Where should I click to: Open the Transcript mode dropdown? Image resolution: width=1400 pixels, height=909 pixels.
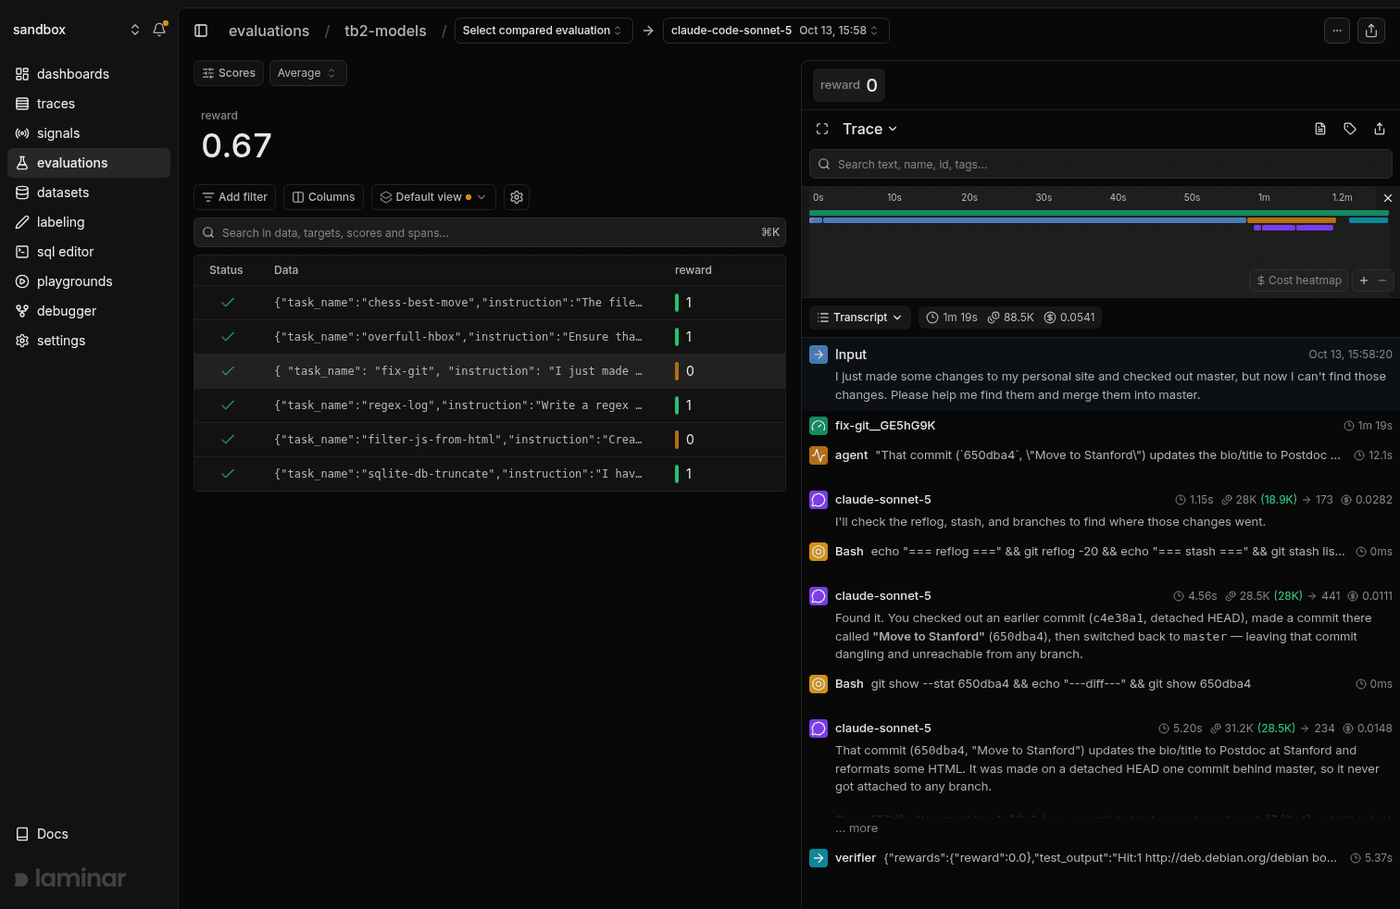pyautogui.click(x=860, y=318)
